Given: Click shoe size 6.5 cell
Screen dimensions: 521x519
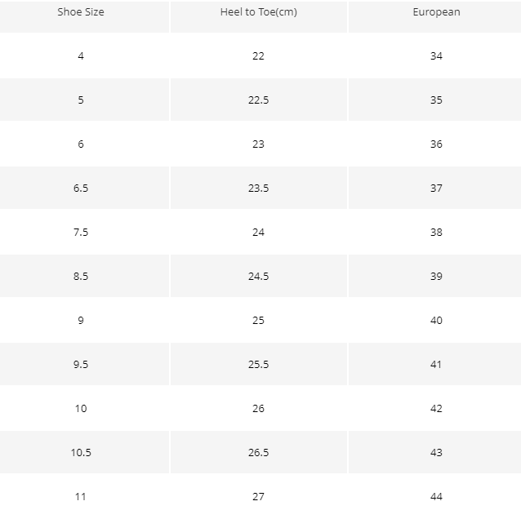Looking at the screenshot, I should pos(81,188).
